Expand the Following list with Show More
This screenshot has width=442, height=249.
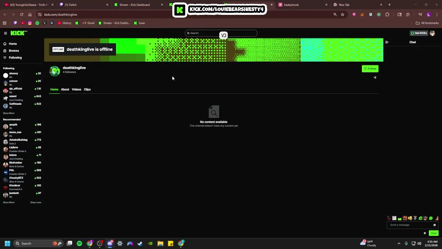point(9,113)
